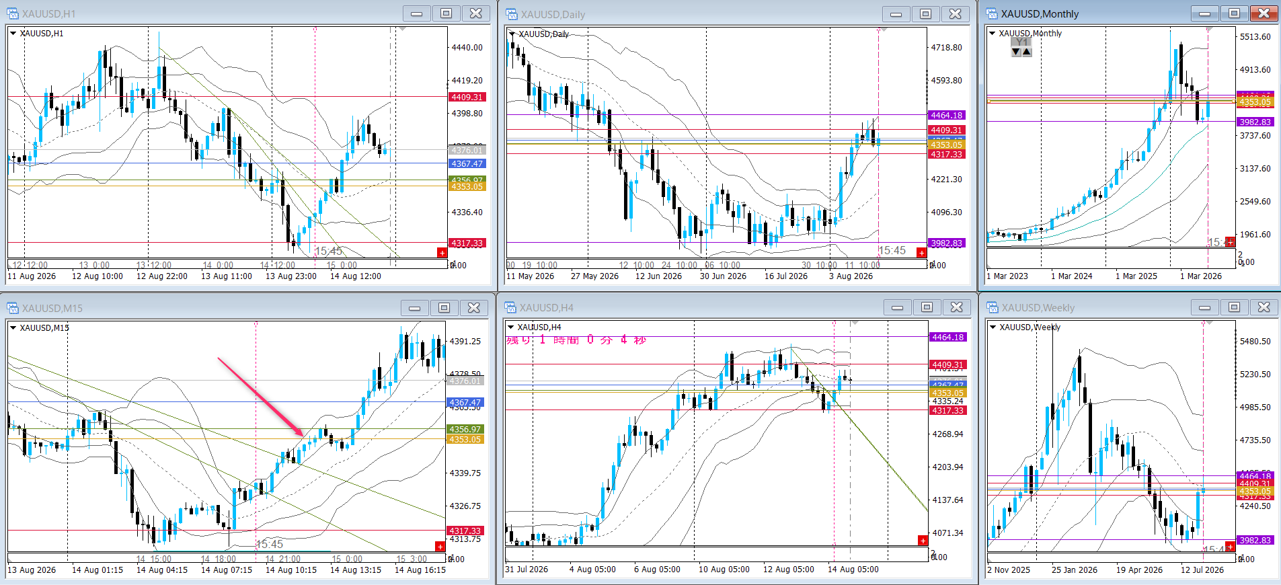Click the Y1 button in Monthly chart

1021,42
